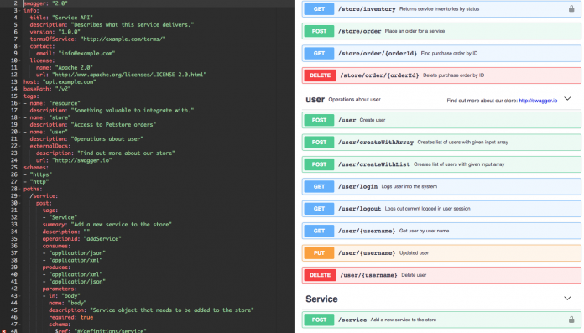Image resolution: width=584 pixels, height=333 pixels.
Task: Fold the externalDocs block at line 22
Action: [20, 146]
